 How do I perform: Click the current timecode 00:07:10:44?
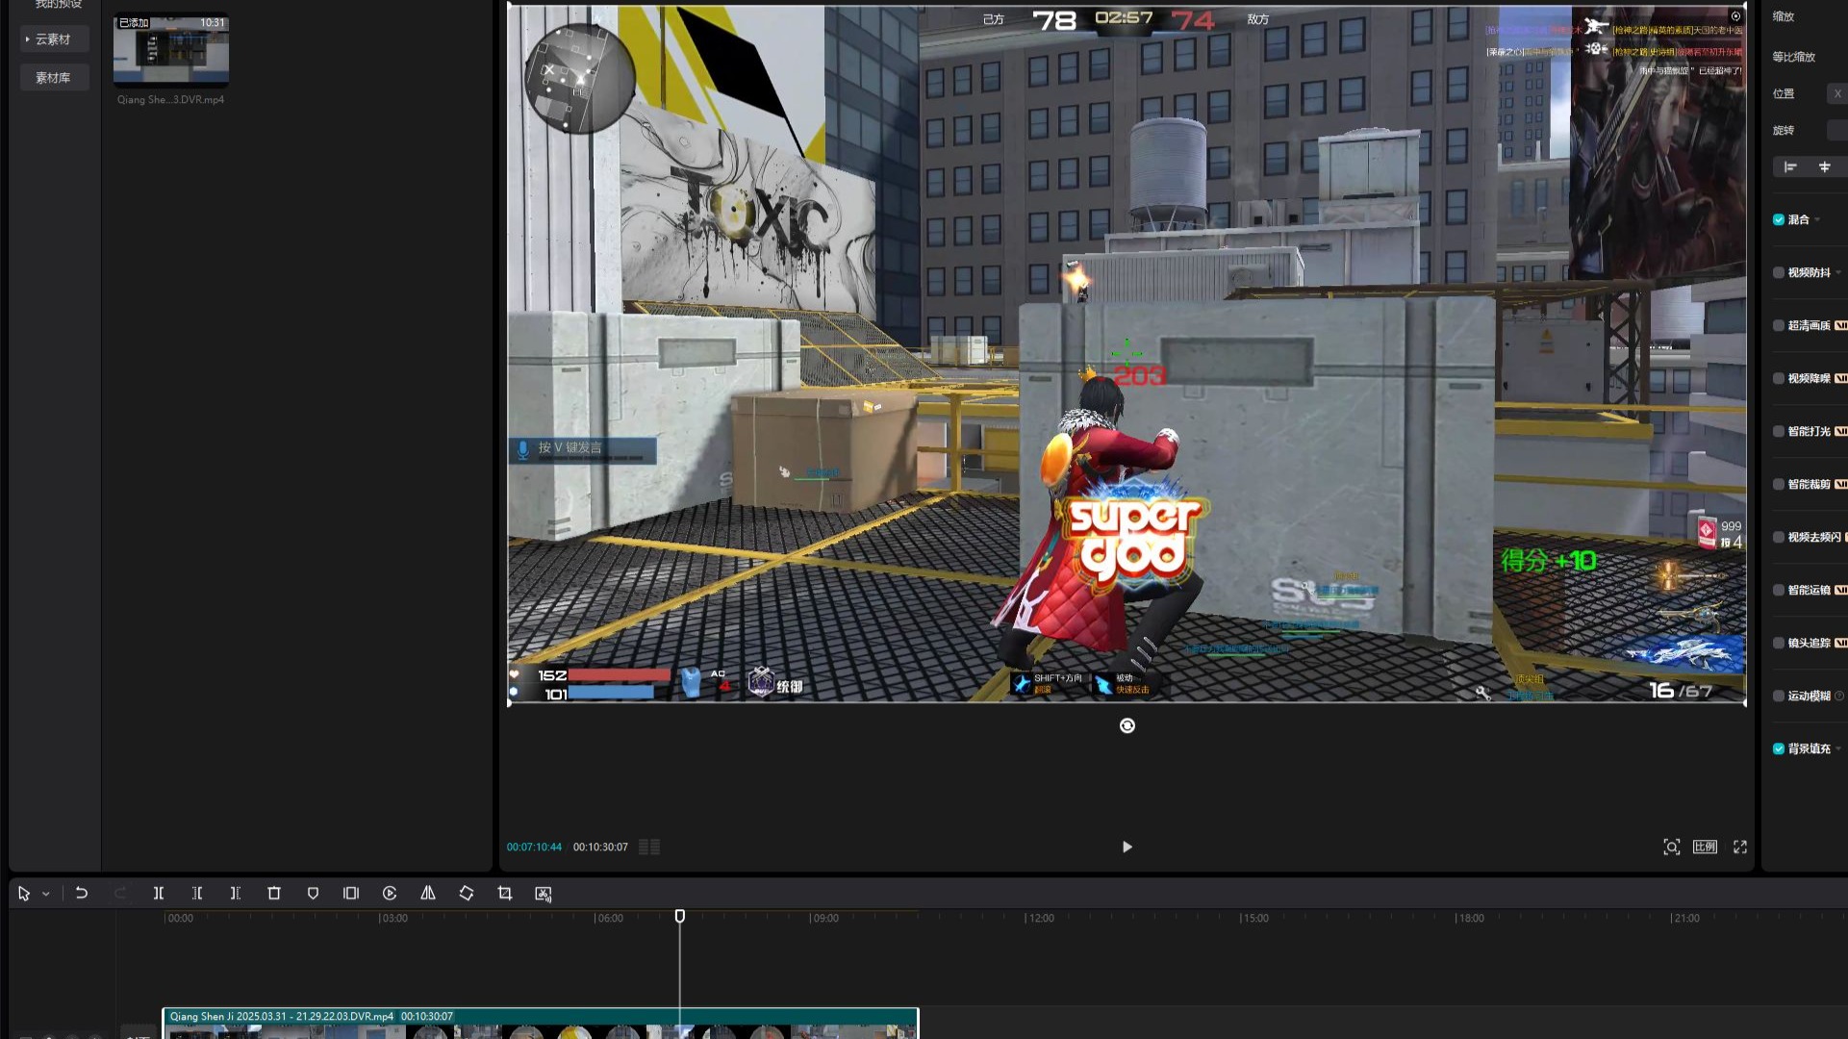pos(534,848)
